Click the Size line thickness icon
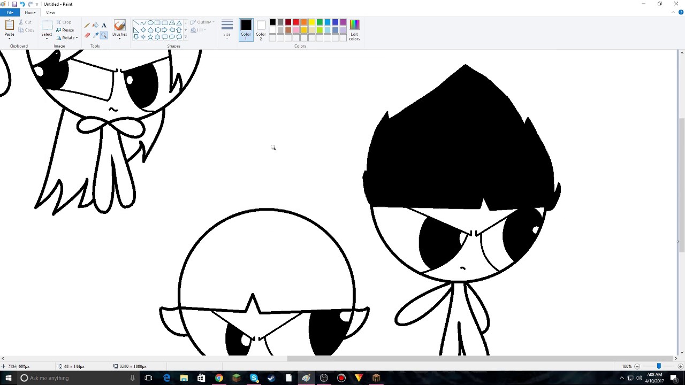The width and height of the screenshot is (685, 385). click(x=227, y=25)
